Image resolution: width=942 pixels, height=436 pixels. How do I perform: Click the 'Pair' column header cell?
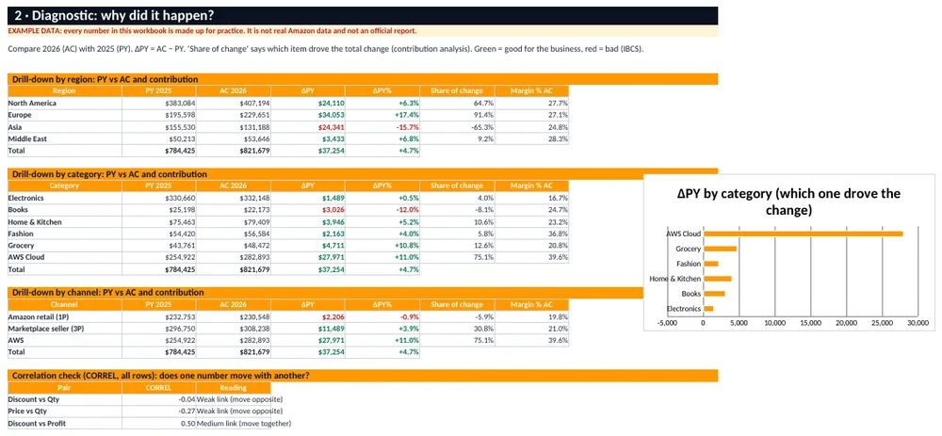tap(64, 387)
